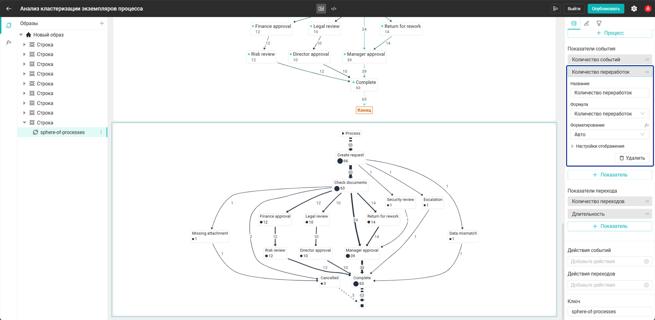
Task: Click the structure icon left of Выйти
Action: pos(555,9)
